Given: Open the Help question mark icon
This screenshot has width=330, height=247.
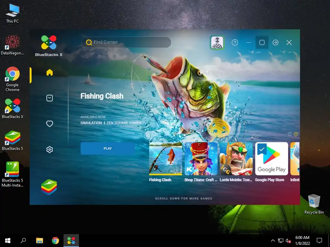Looking at the screenshot, I should pos(235,42).
